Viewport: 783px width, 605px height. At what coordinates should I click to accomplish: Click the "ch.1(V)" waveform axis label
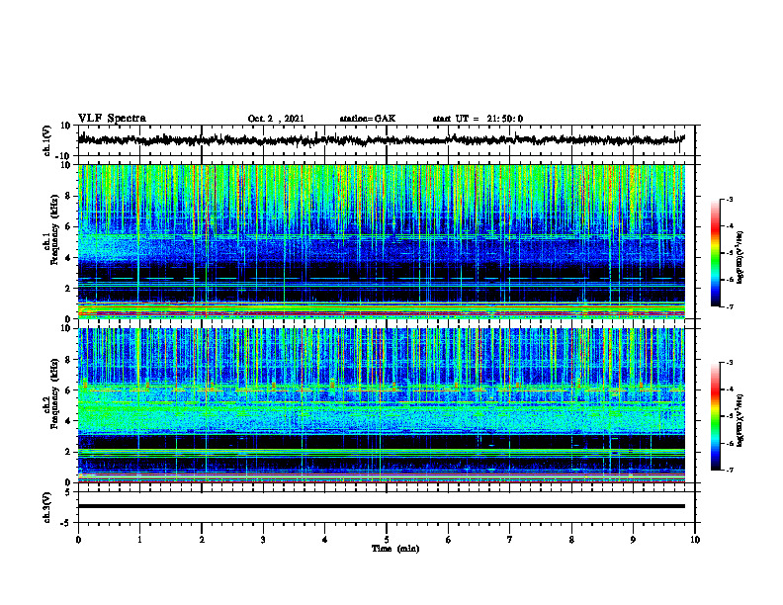pos(47,140)
